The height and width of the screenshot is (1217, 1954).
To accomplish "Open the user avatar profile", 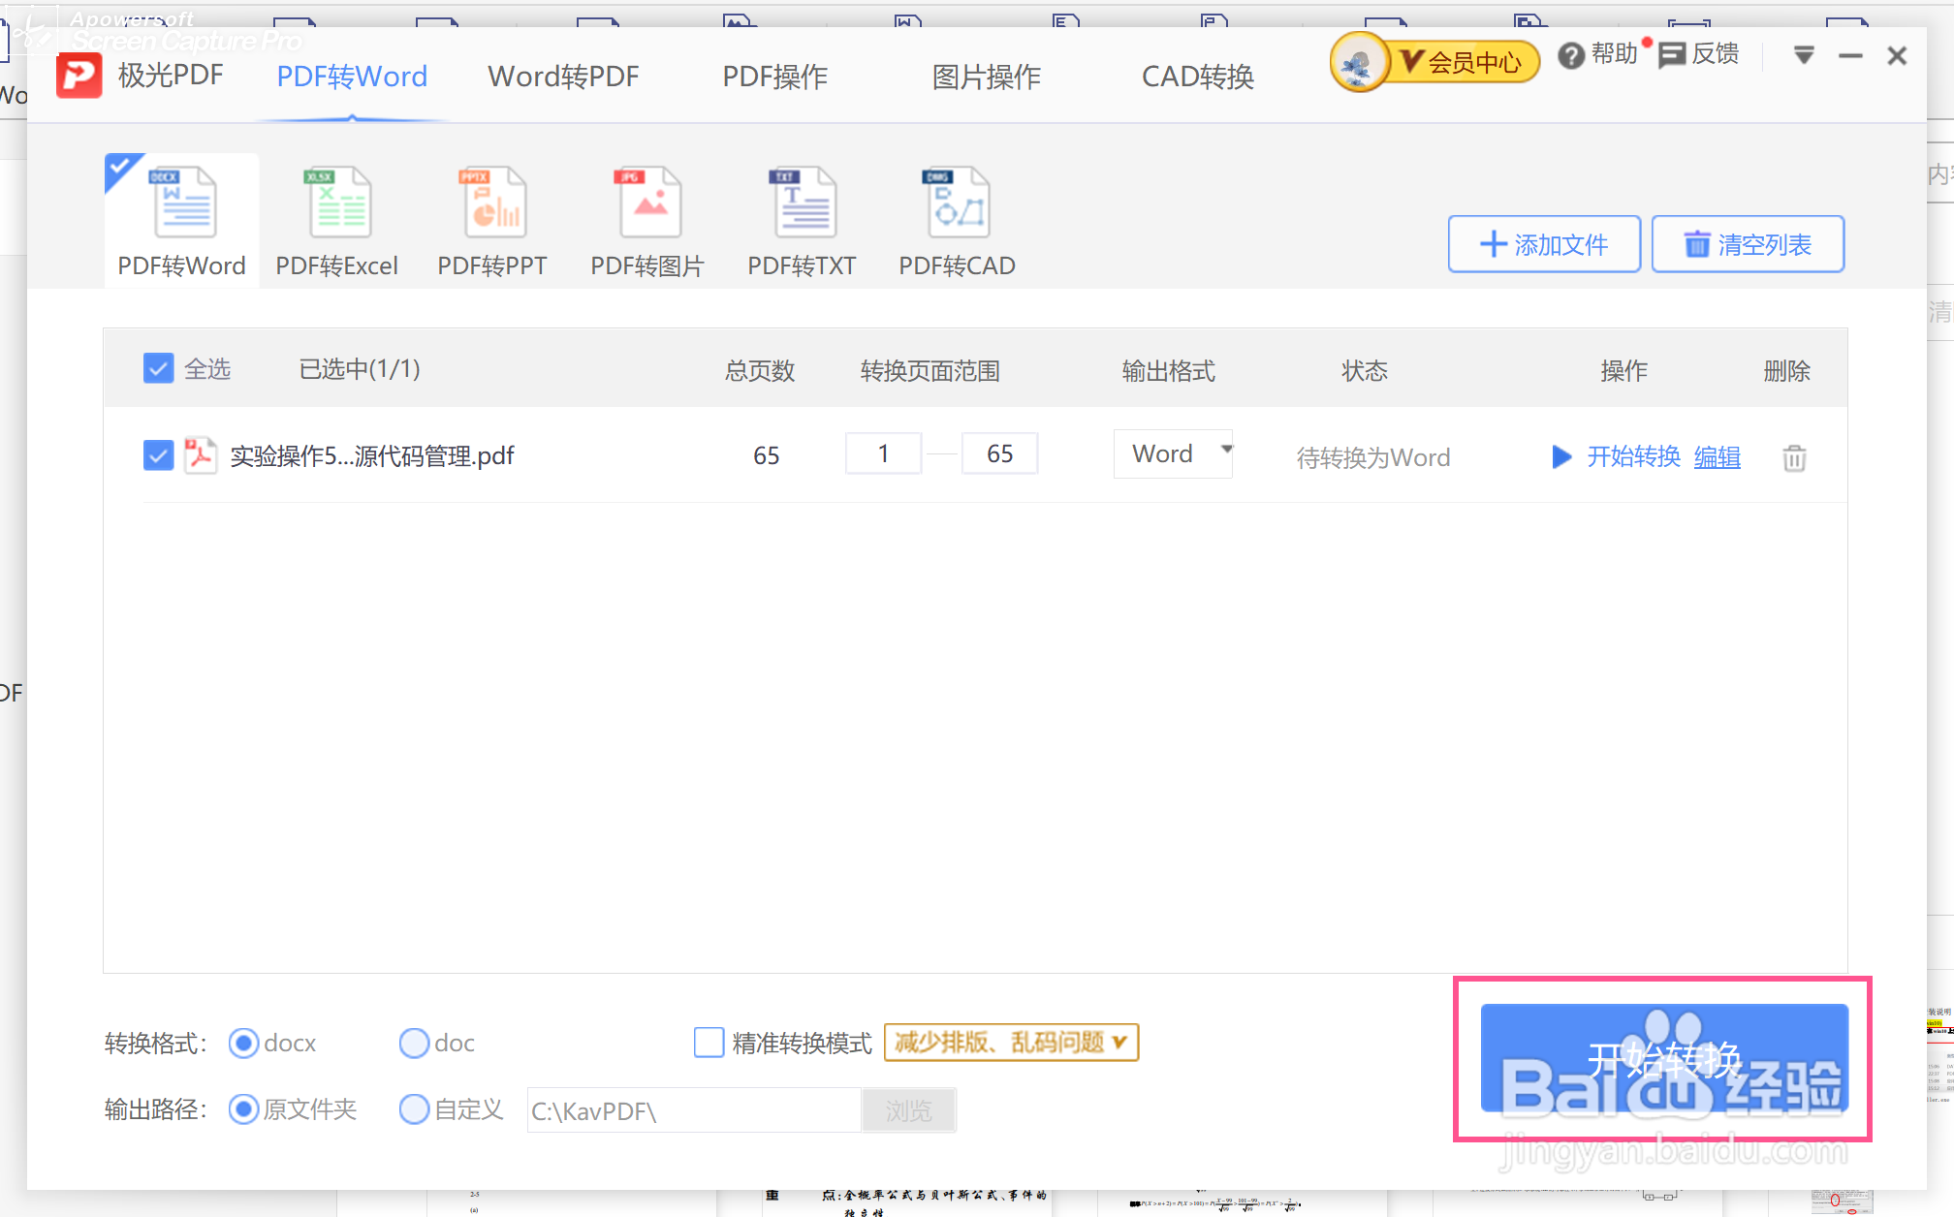I will [1358, 62].
